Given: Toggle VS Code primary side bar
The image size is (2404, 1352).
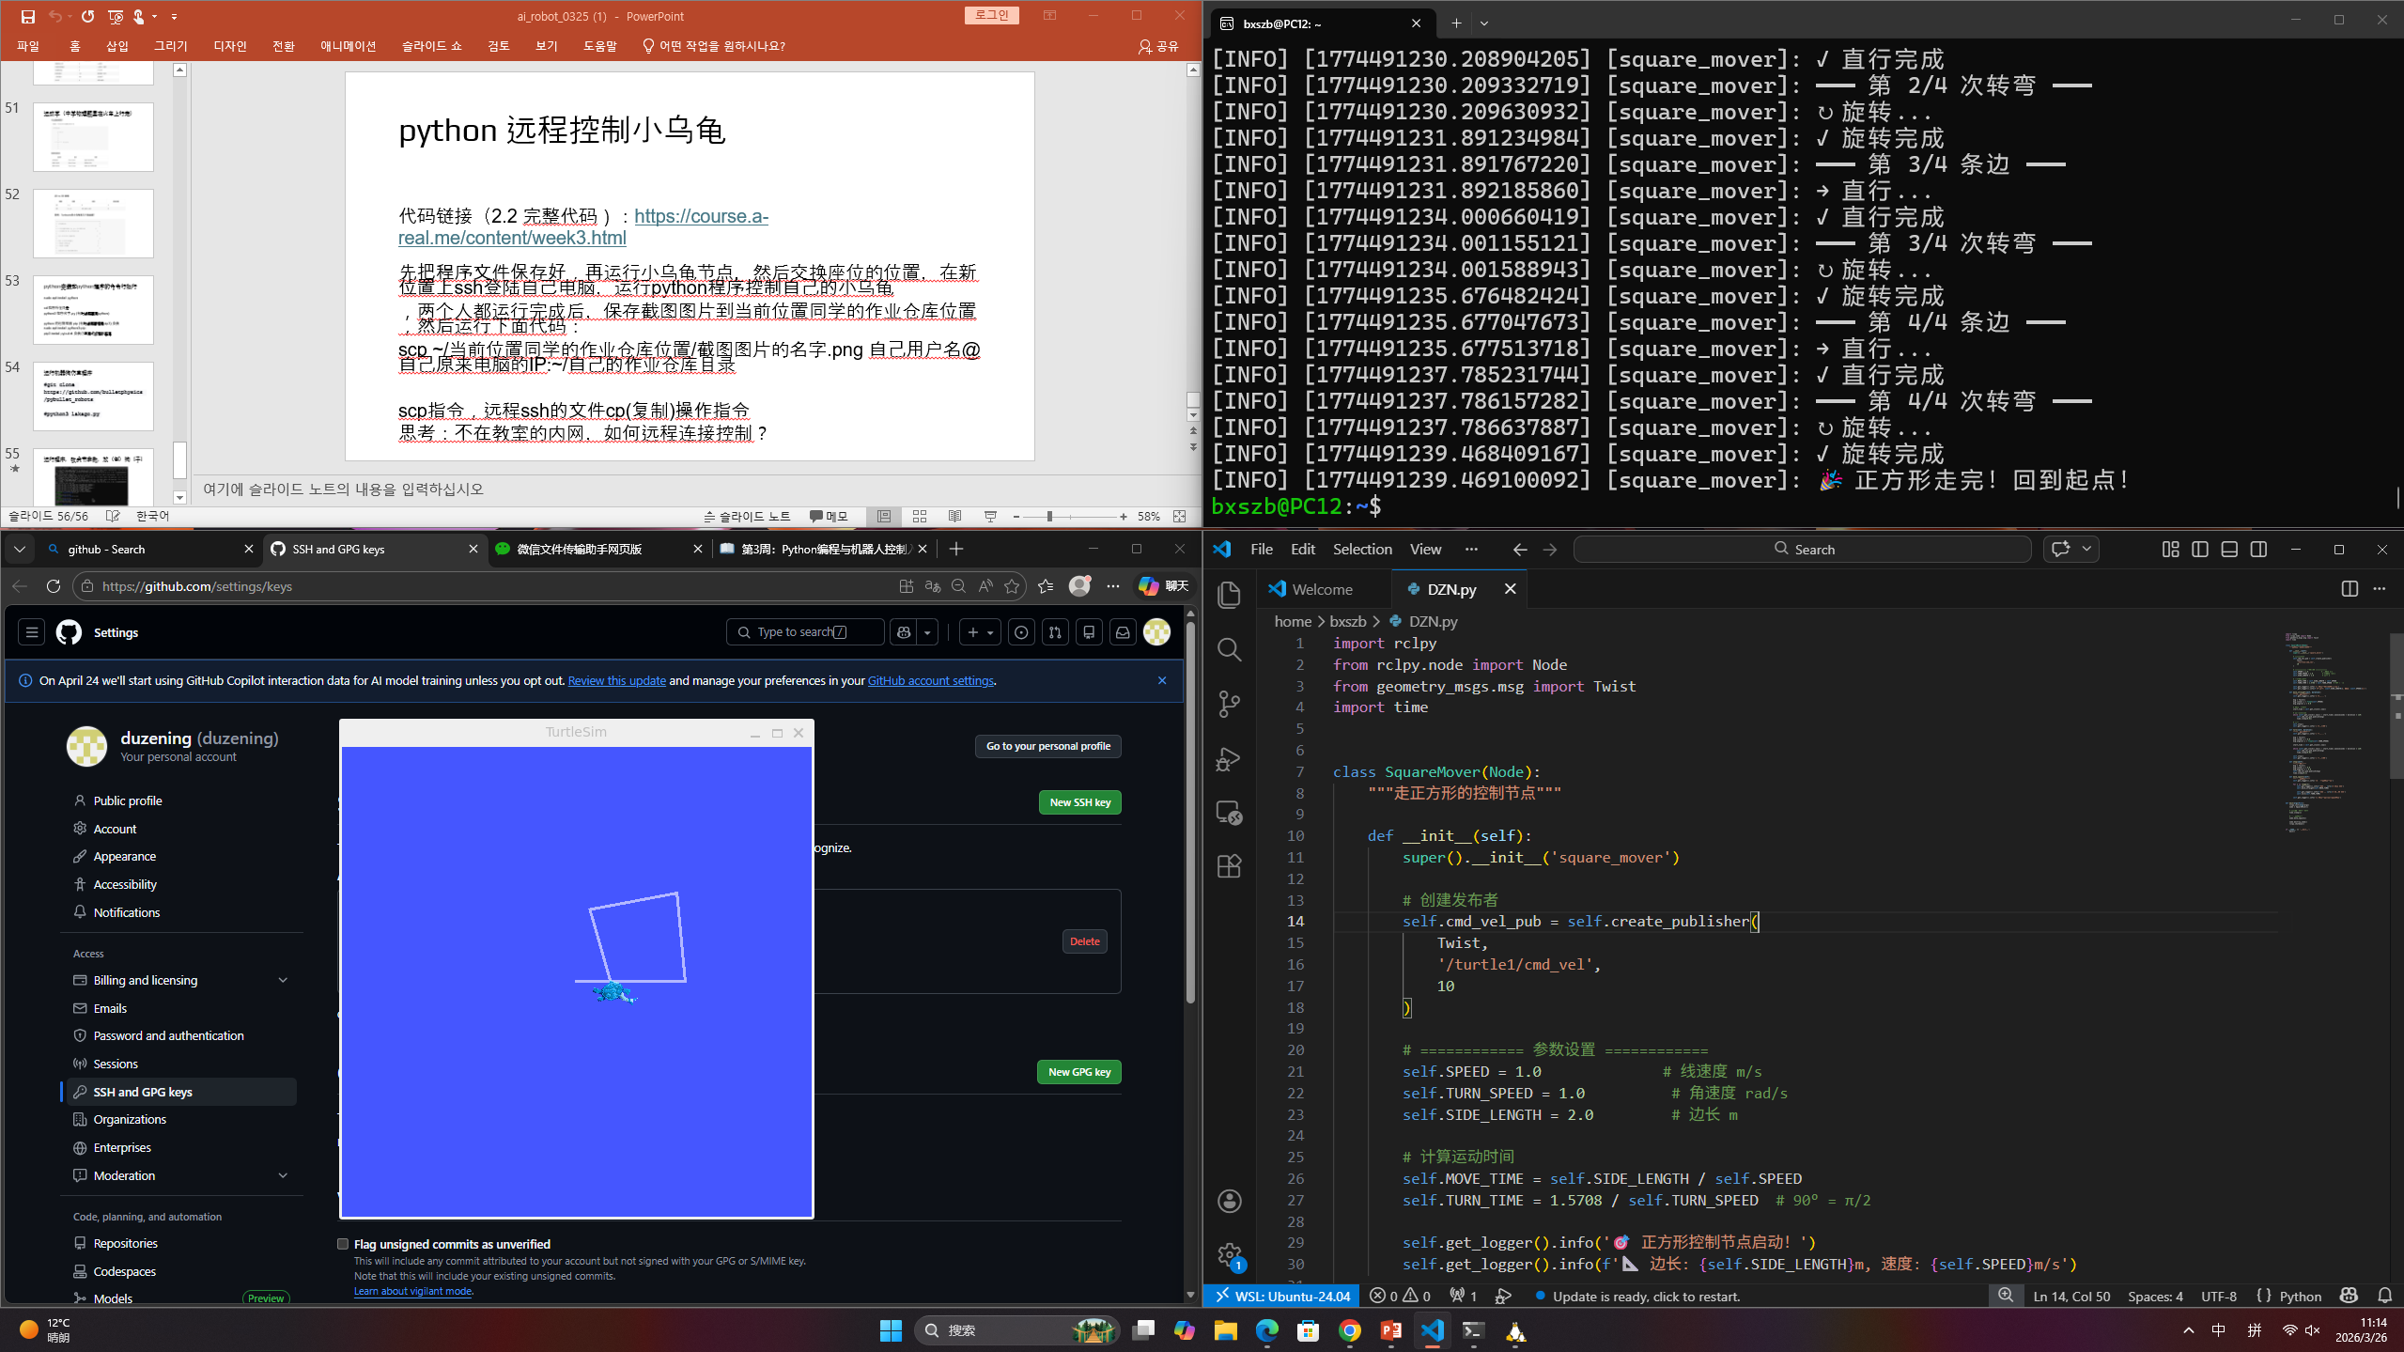Looking at the screenshot, I should click(2200, 550).
